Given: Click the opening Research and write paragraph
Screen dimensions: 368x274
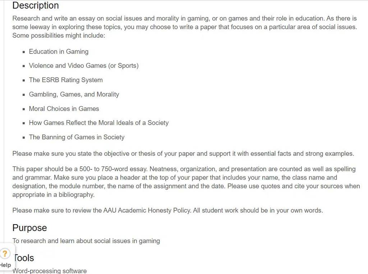Looking at the screenshot, I should pyautogui.click(x=185, y=27).
